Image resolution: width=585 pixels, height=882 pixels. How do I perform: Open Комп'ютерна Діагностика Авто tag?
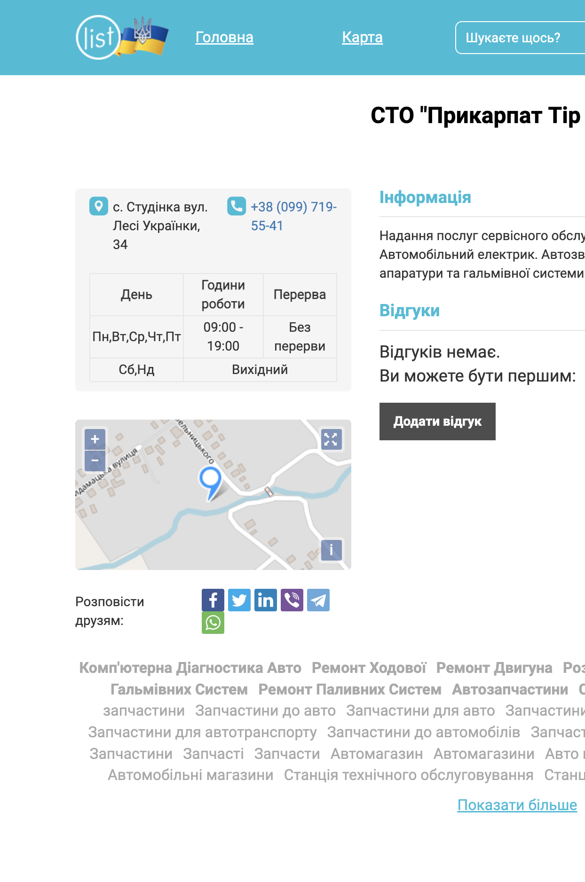[190, 668]
